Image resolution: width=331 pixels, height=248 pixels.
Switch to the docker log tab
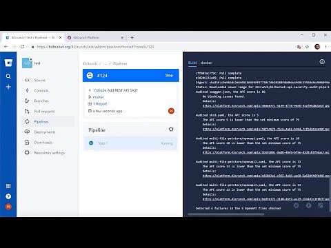point(206,63)
